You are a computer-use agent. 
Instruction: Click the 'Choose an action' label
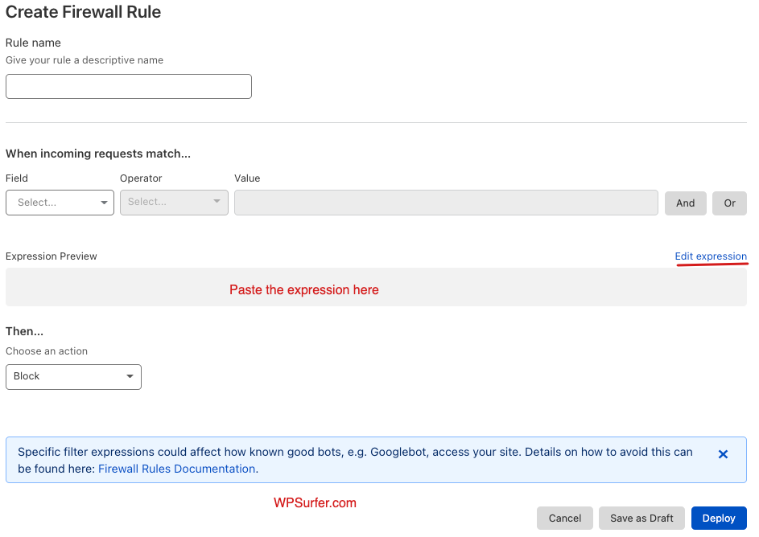tap(47, 351)
